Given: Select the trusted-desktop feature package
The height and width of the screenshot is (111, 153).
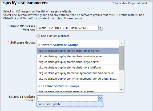Looking at the screenshot, I should (78, 91).
